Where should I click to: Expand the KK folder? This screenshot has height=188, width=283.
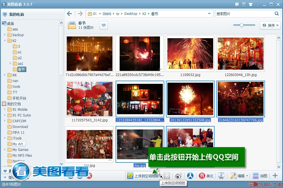click(x=5, y=75)
